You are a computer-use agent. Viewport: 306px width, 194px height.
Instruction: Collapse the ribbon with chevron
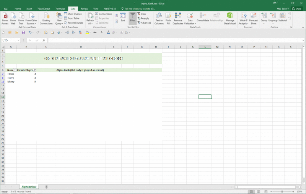point(303,27)
